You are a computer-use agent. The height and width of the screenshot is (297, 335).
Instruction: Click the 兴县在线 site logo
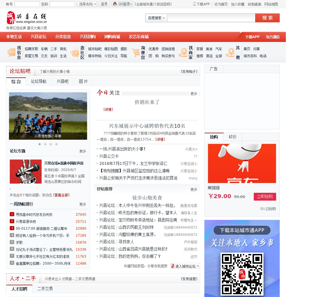click(27, 18)
